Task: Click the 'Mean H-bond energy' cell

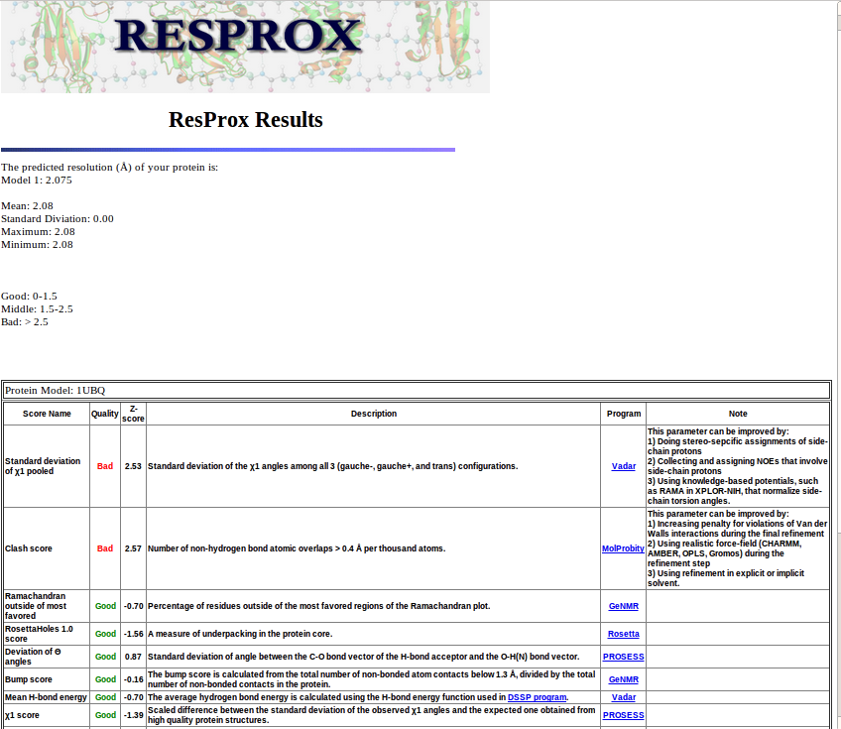Action: [x=46, y=697]
